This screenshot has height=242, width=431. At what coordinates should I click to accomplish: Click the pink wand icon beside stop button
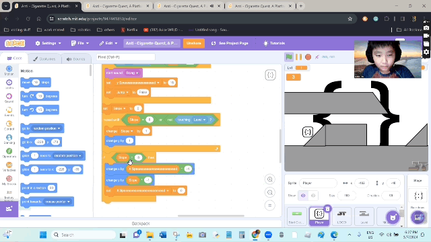pos(317,56)
